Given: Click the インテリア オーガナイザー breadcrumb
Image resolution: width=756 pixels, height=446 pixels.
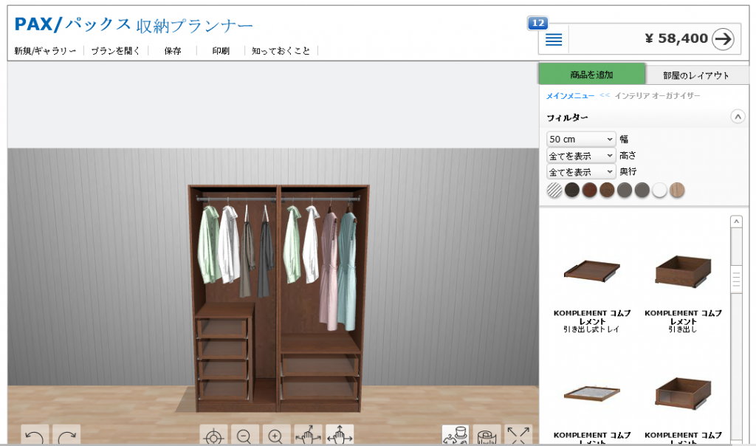Looking at the screenshot, I should pyautogui.click(x=657, y=96).
